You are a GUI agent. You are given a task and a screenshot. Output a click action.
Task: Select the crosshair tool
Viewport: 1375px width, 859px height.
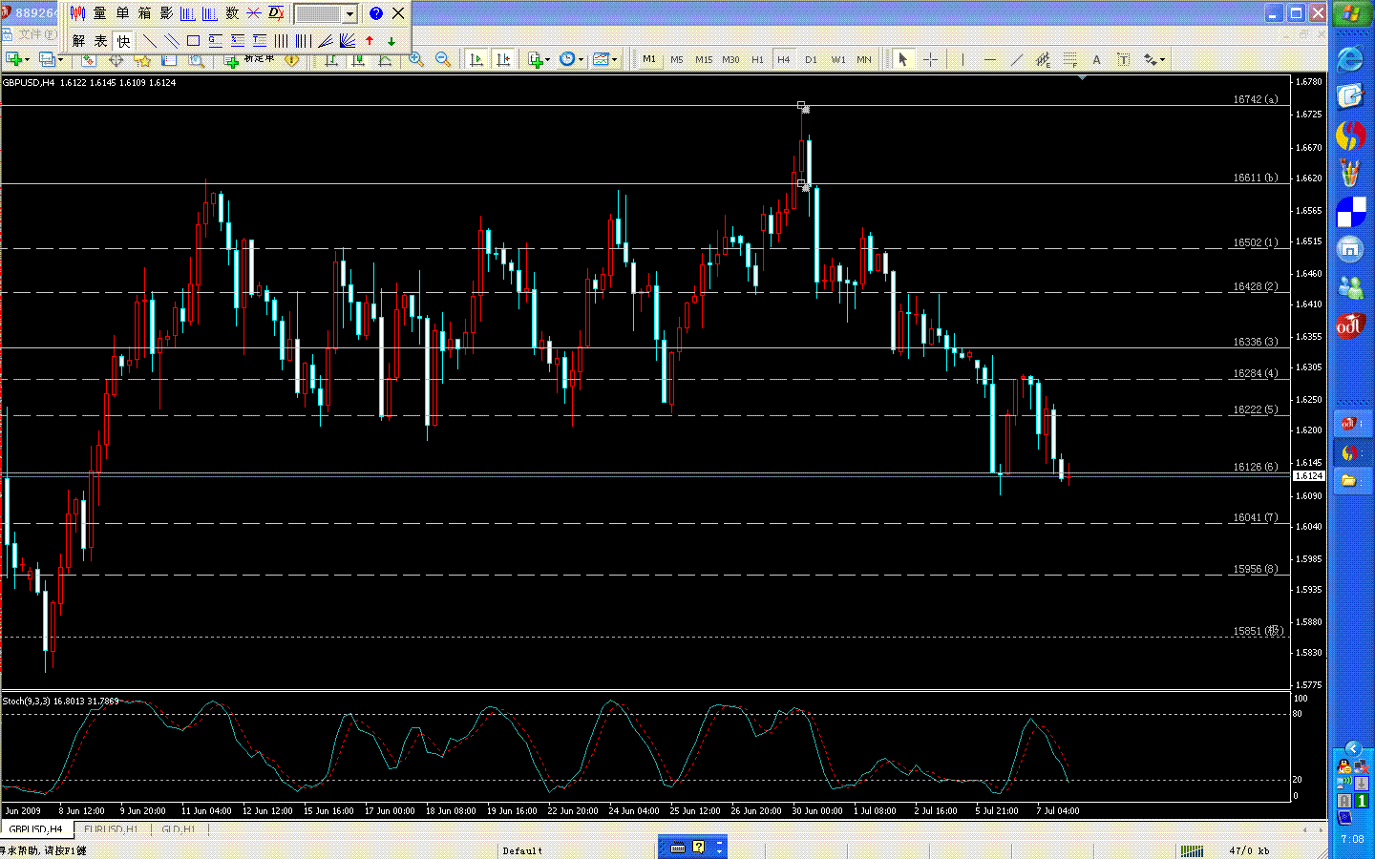point(930,59)
